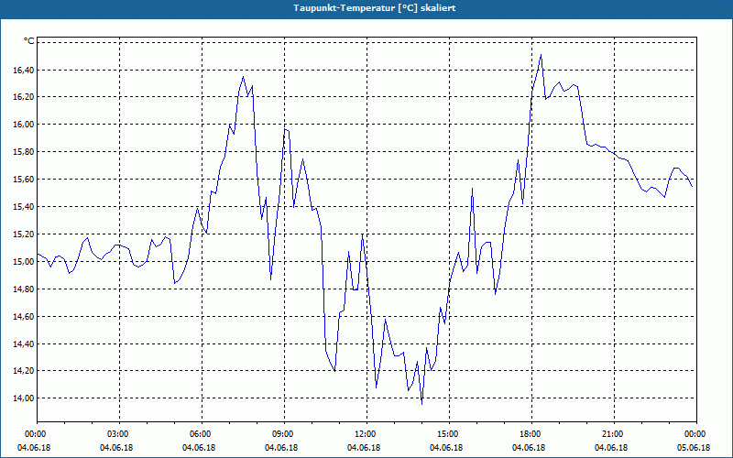Click the 16,40 y-axis value
Screen dimensions: 733x458
point(22,71)
